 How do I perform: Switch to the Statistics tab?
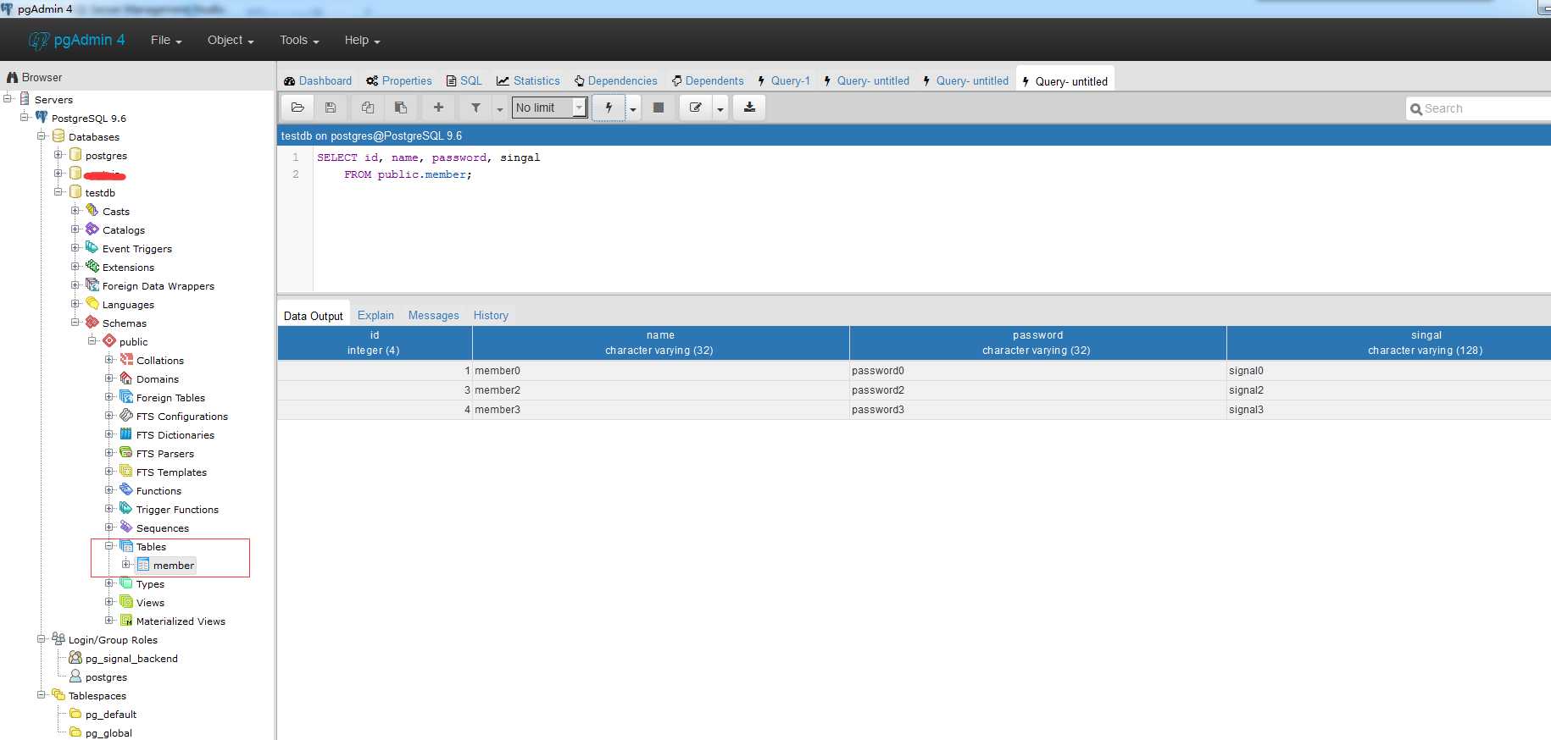[528, 80]
